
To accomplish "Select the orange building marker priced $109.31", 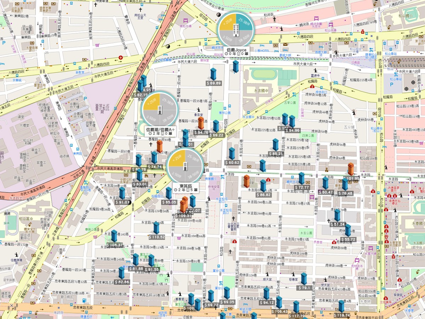I will [183, 206].
